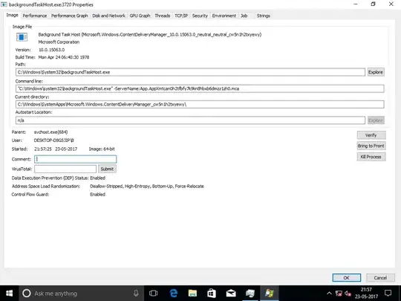
Task: Click the volume tray icon
Action: click(x=348, y=294)
